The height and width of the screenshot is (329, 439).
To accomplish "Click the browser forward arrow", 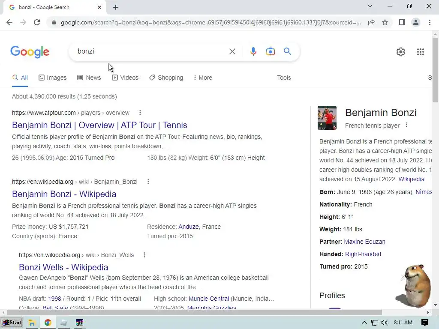I will tap(23, 22).
